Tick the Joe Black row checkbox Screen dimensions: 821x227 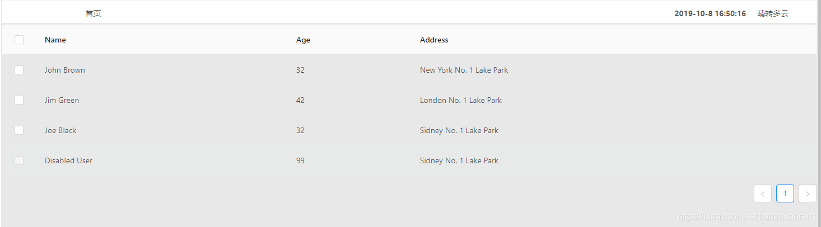(19, 130)
